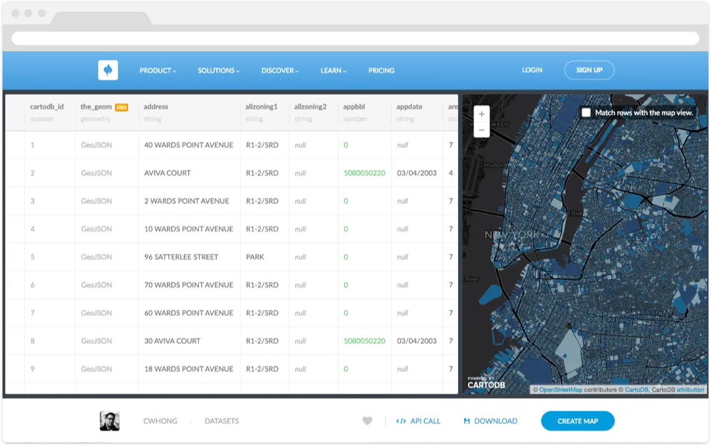
Task: Favorite the dataset with the heart icon
Action: tap(368, 421)
